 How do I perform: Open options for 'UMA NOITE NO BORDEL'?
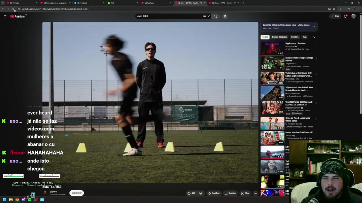[316, 103]
